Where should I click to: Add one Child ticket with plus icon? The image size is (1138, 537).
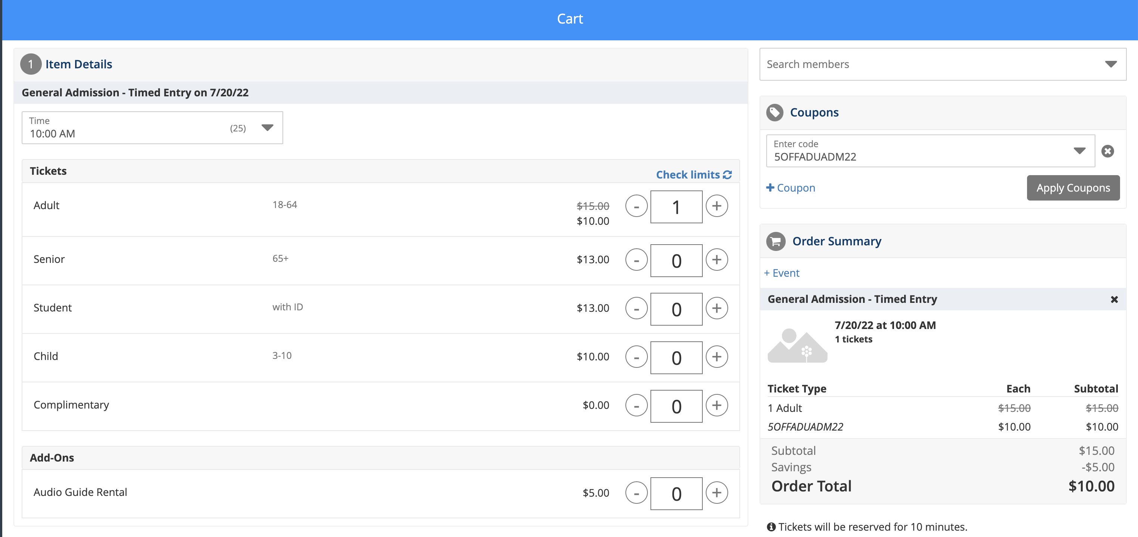pos(717,357)
